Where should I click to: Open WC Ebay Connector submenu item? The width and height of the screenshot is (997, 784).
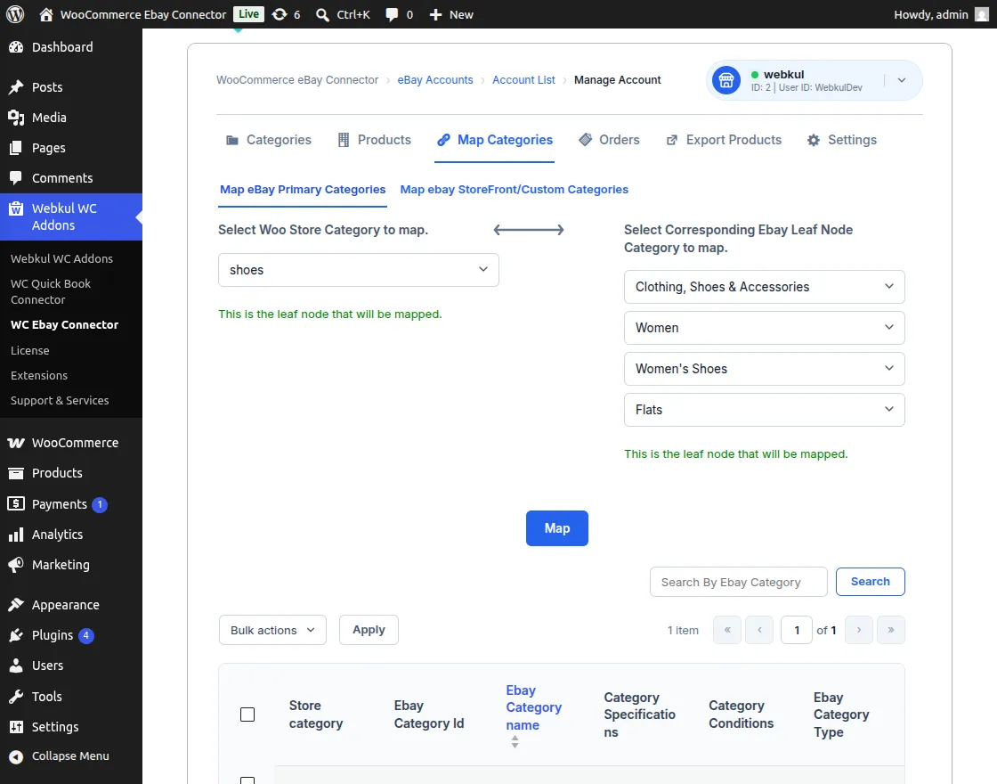tap(64, 324)
